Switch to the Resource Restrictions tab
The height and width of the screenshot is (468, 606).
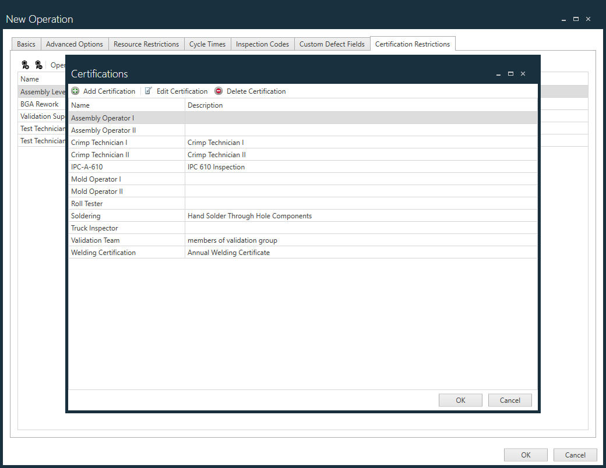[146, 44]
